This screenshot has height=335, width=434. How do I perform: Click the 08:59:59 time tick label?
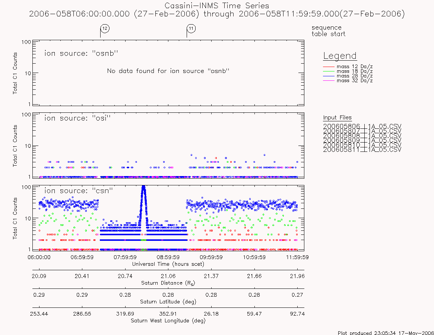[x=168, y=257]
